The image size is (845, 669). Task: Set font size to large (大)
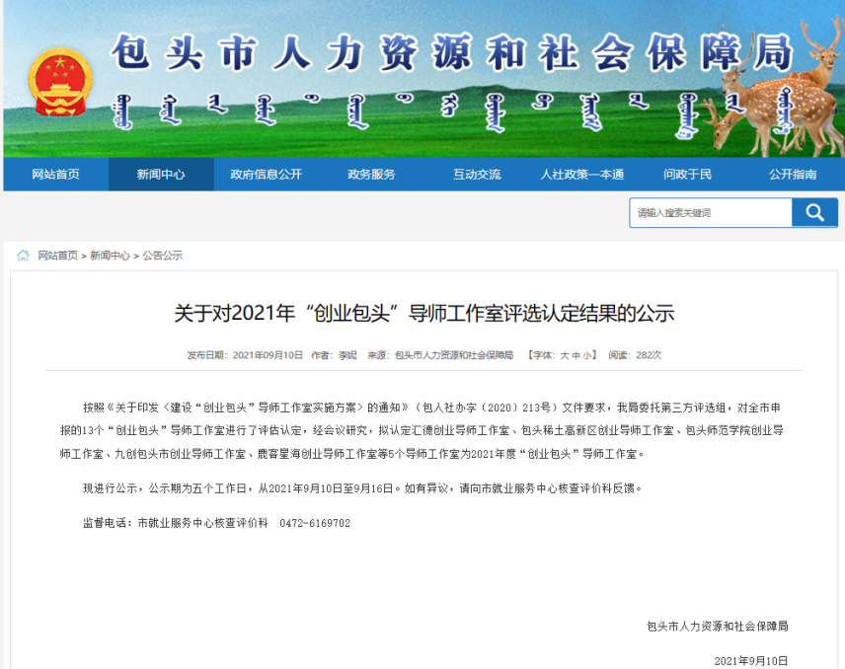pos(565,355)
